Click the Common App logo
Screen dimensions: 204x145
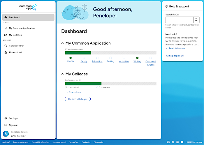tap(28, 6)
